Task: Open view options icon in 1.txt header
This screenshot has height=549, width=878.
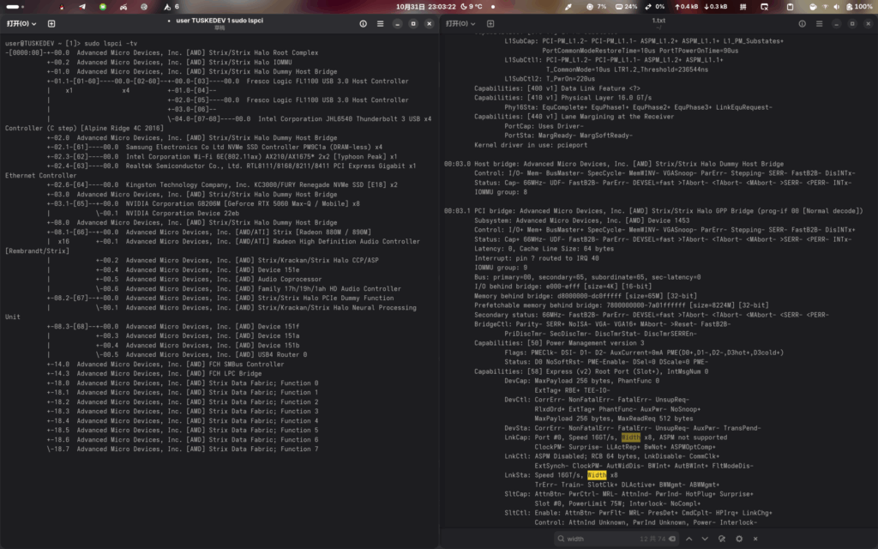Action: [802, 23]
